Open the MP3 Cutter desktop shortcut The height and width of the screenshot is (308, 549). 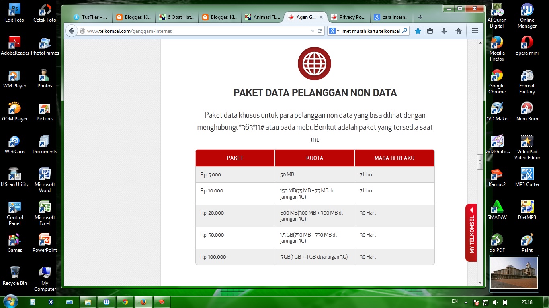click(527, 177)
